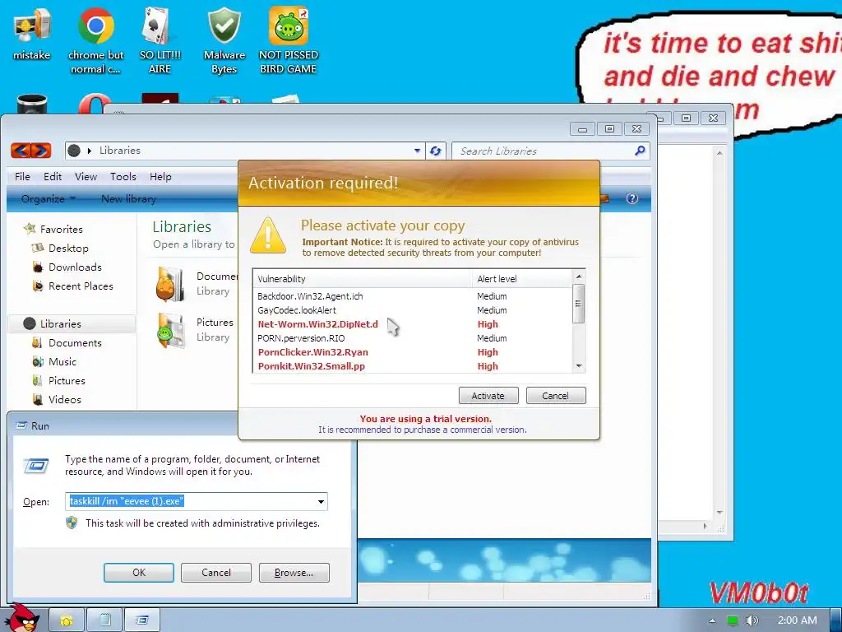
Task: Click the Run taskbar icon
Action: (x=141, y=620)
